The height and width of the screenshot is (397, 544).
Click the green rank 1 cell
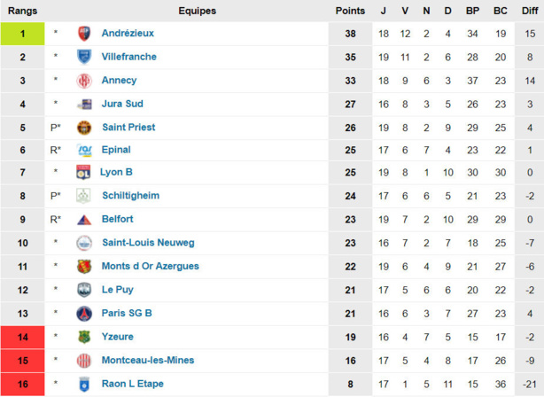pos(23,34)
